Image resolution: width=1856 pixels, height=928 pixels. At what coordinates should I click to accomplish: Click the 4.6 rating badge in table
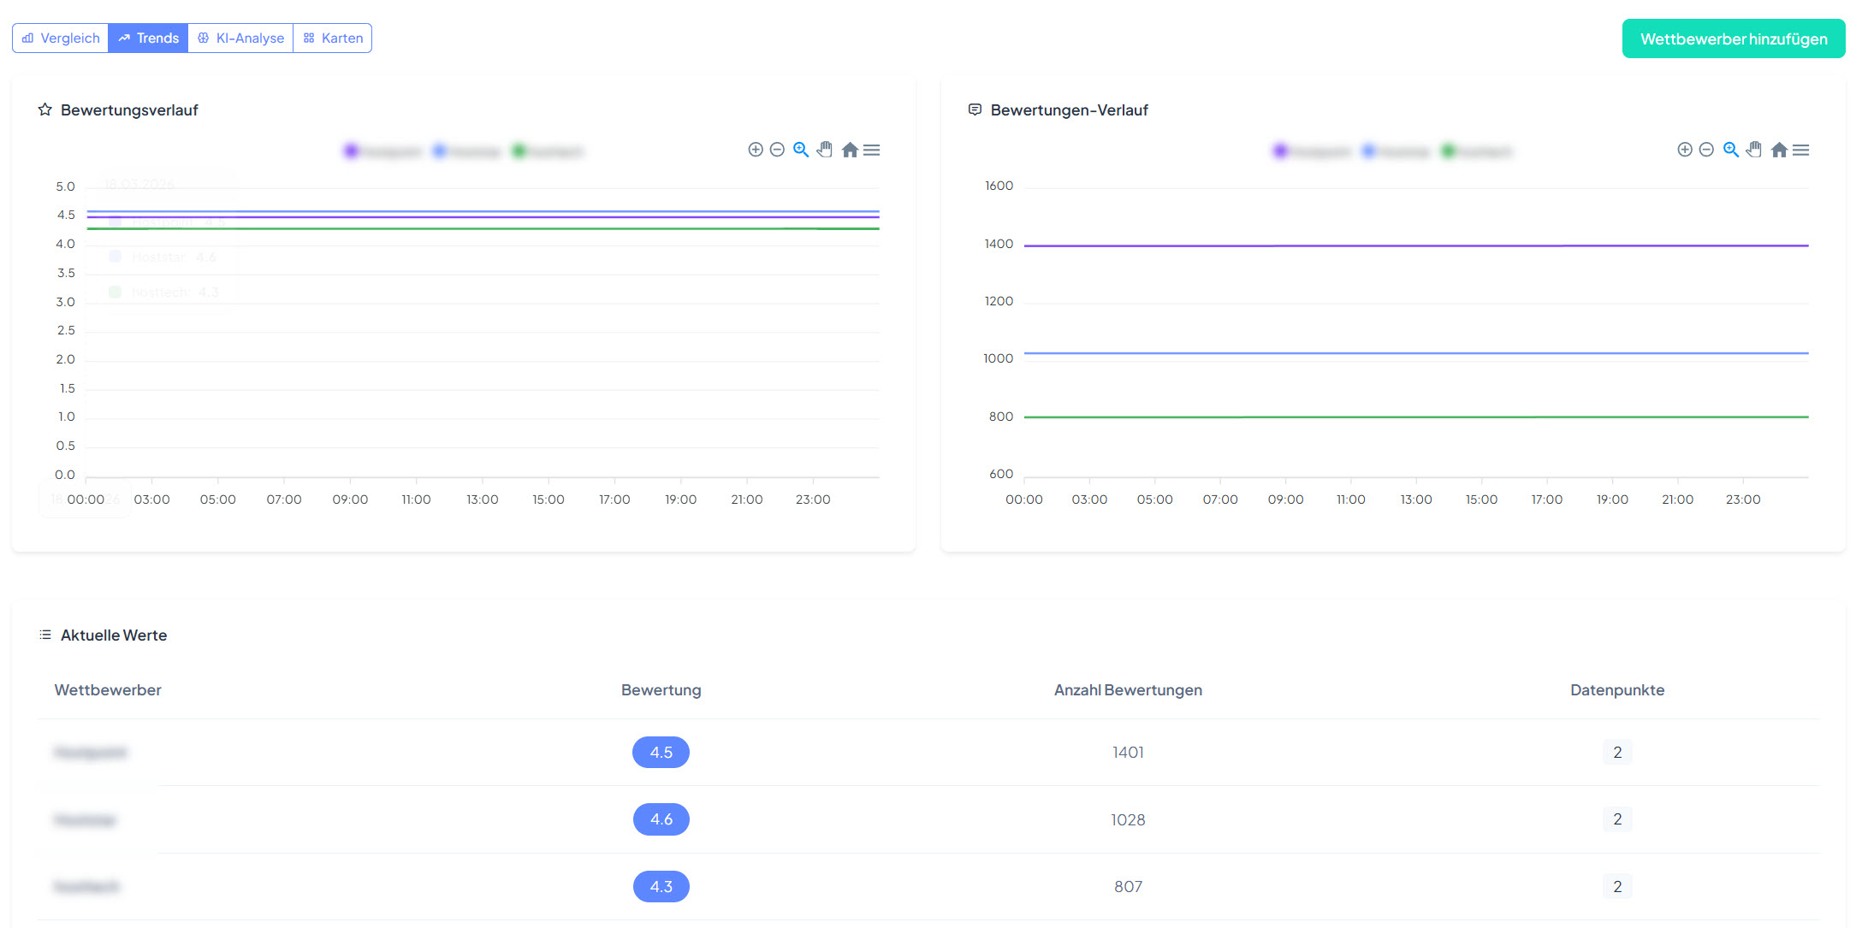(661, 819)
